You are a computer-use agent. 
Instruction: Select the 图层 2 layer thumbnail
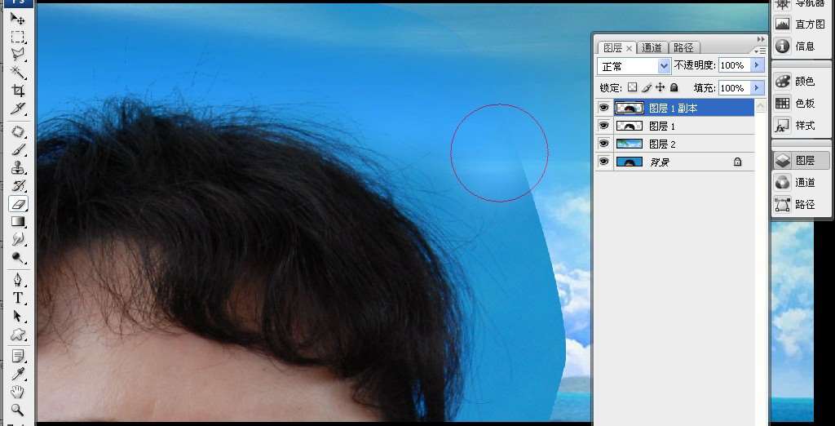pos(630,144)
